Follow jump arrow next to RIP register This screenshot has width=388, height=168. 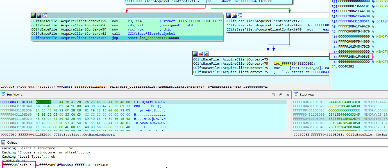click(373, 21)
